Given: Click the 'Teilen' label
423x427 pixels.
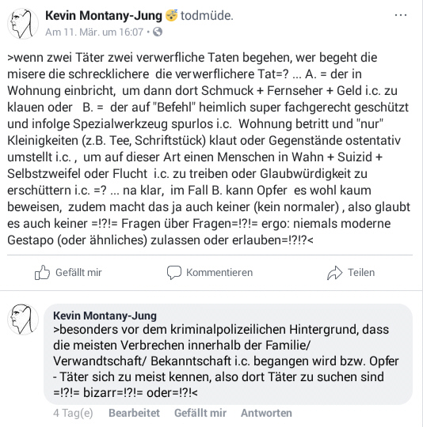Looking at the screenshot, I should click(361, 273).
